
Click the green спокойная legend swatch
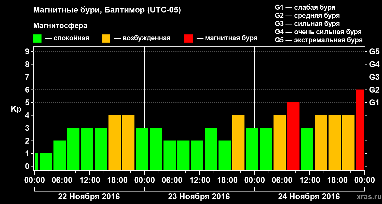coord(37,39)
